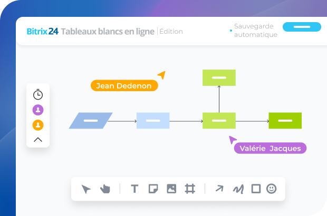Pick the arrow connector tool
This screenshot has width=327, height=216.
(x=219, y=189)
